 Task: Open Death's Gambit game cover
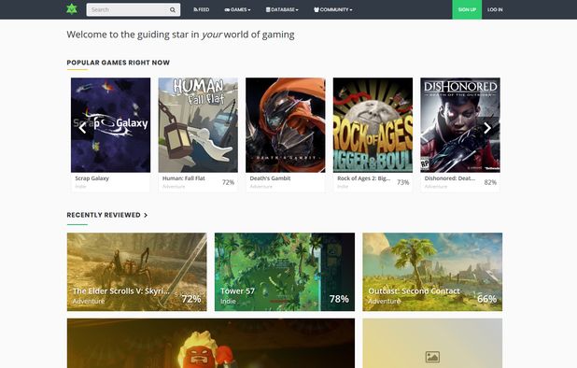click(286, 125)
